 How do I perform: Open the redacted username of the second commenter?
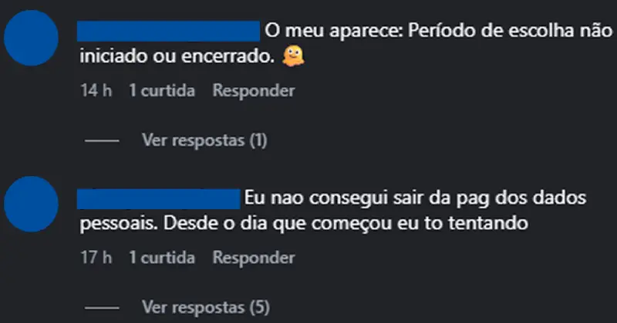coord(160,198)
